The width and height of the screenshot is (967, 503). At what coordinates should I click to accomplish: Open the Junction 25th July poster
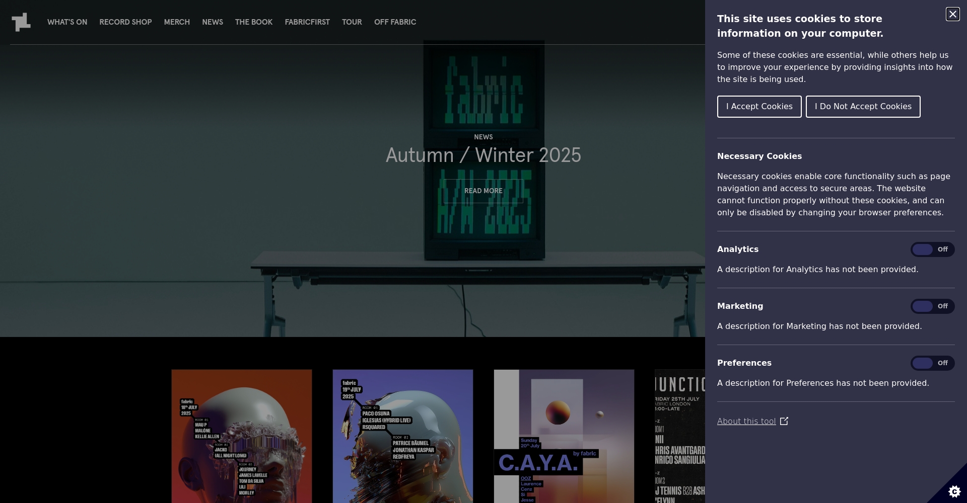680,436
